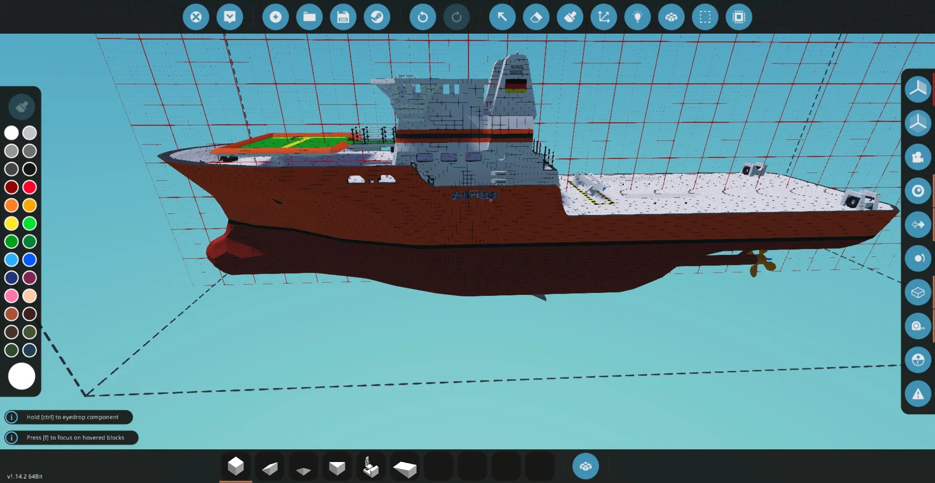This screenshot has height=483, width=935.
Task: Expand the dropdown chevron button in top toolbar
Action: [229, 17]
